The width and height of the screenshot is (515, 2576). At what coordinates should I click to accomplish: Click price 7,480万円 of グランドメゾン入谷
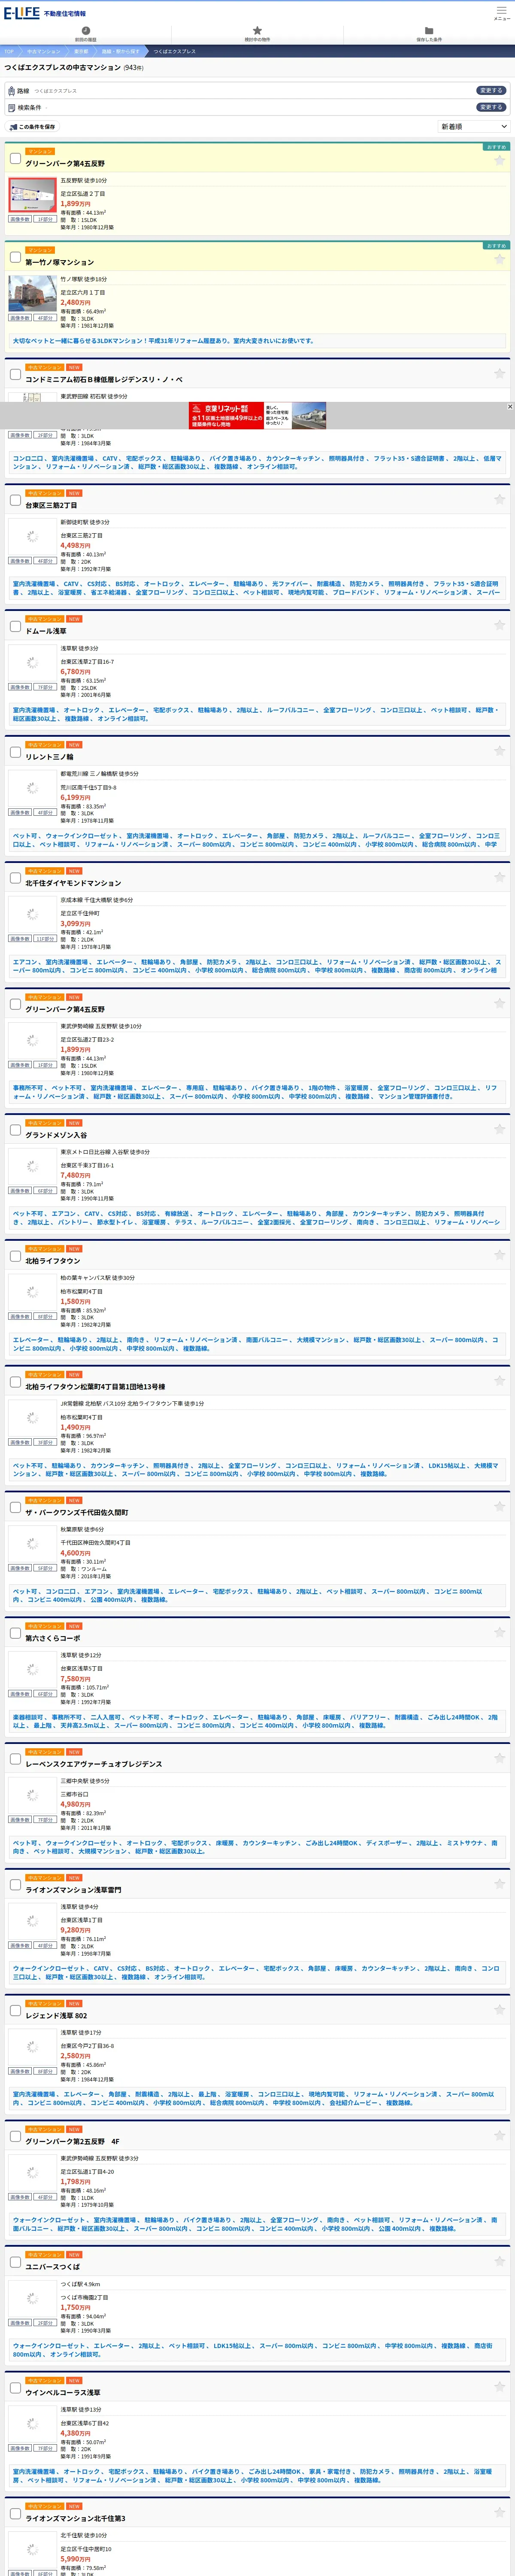coord(75,1175)
